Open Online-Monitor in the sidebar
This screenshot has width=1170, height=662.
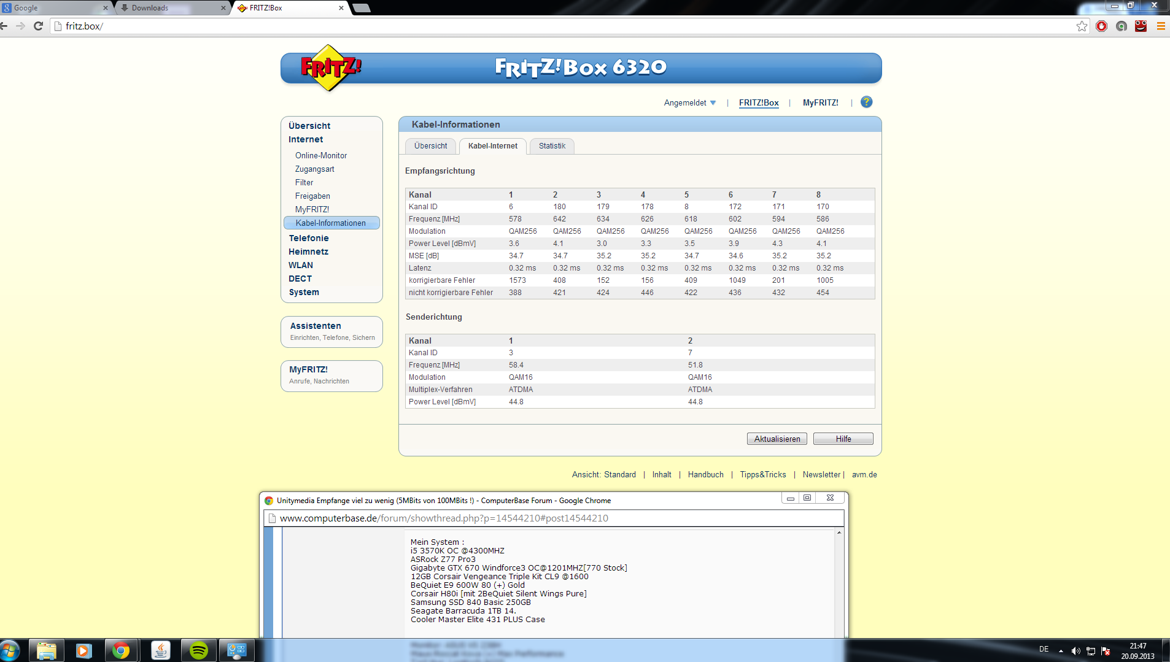(321, 156)
